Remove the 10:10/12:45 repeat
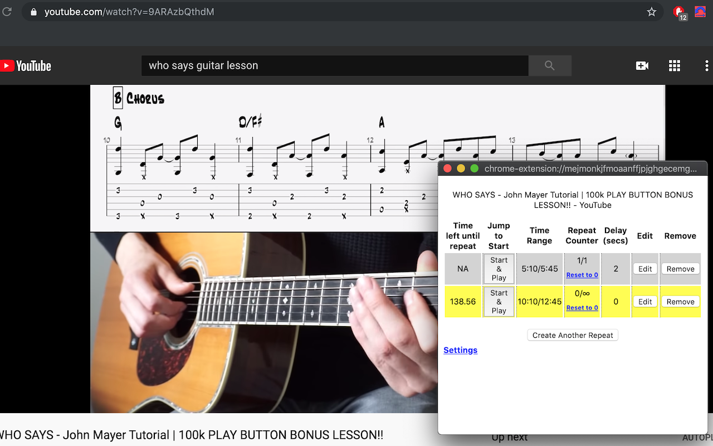Viewport: 713px width, 446px height. coord(681,302)
